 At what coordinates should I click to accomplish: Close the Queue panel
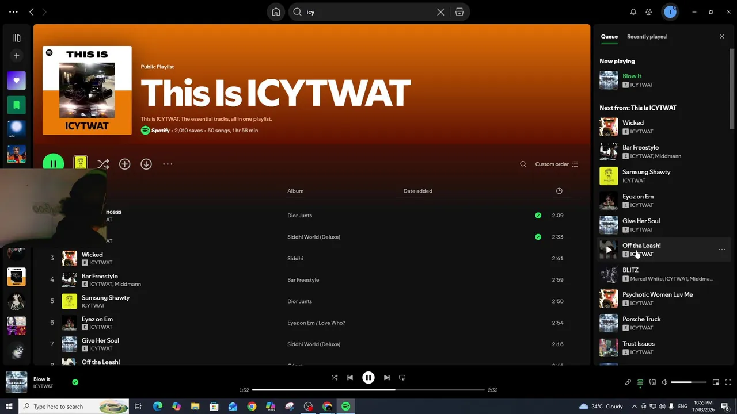(722, 37)
